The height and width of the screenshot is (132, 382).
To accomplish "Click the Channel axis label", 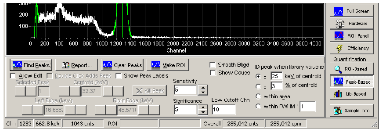I will 176,50.
